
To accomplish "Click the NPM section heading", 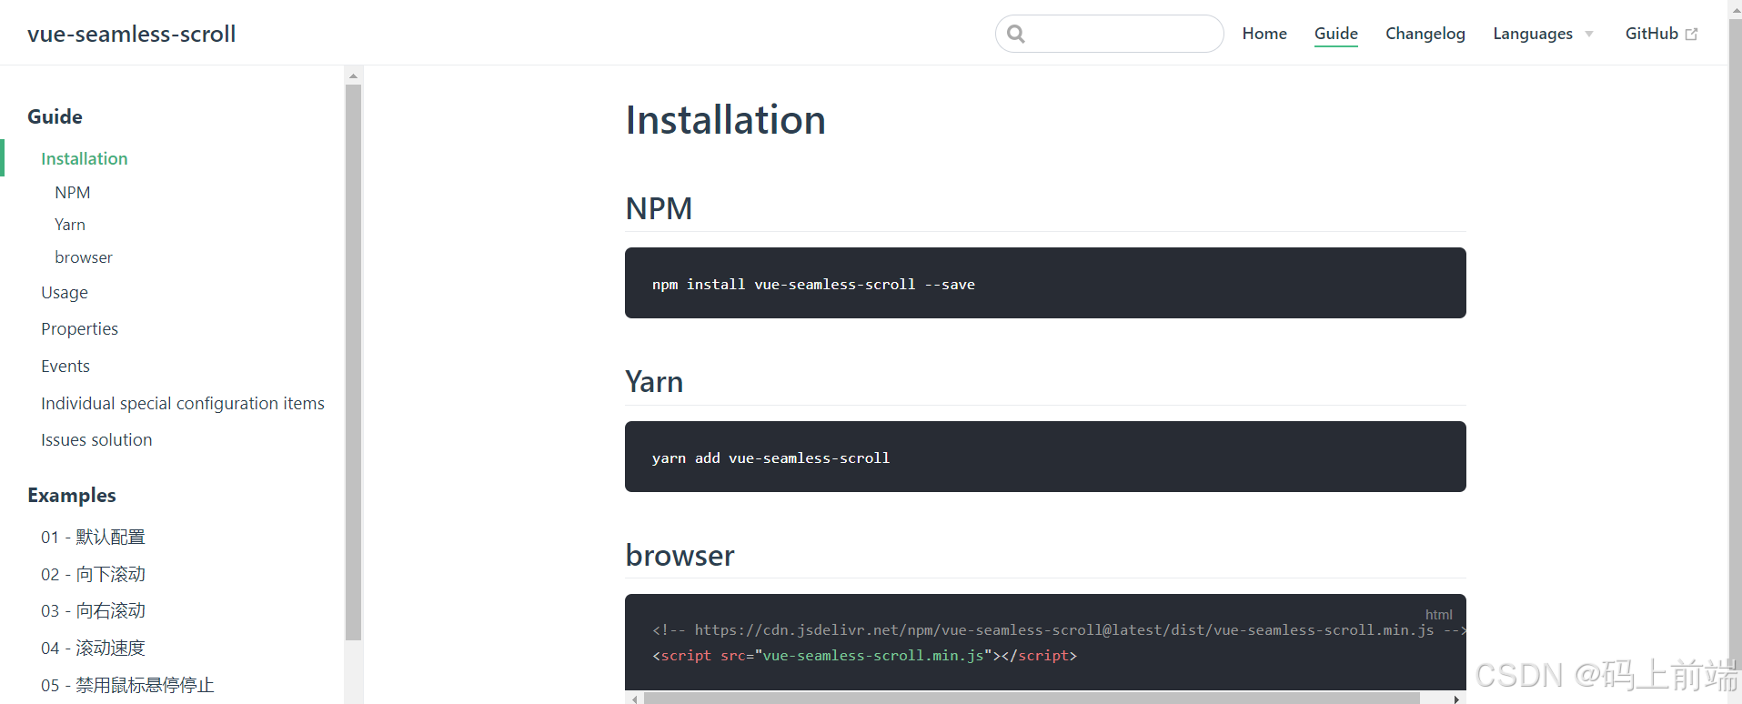I will [x=659, y=208].
